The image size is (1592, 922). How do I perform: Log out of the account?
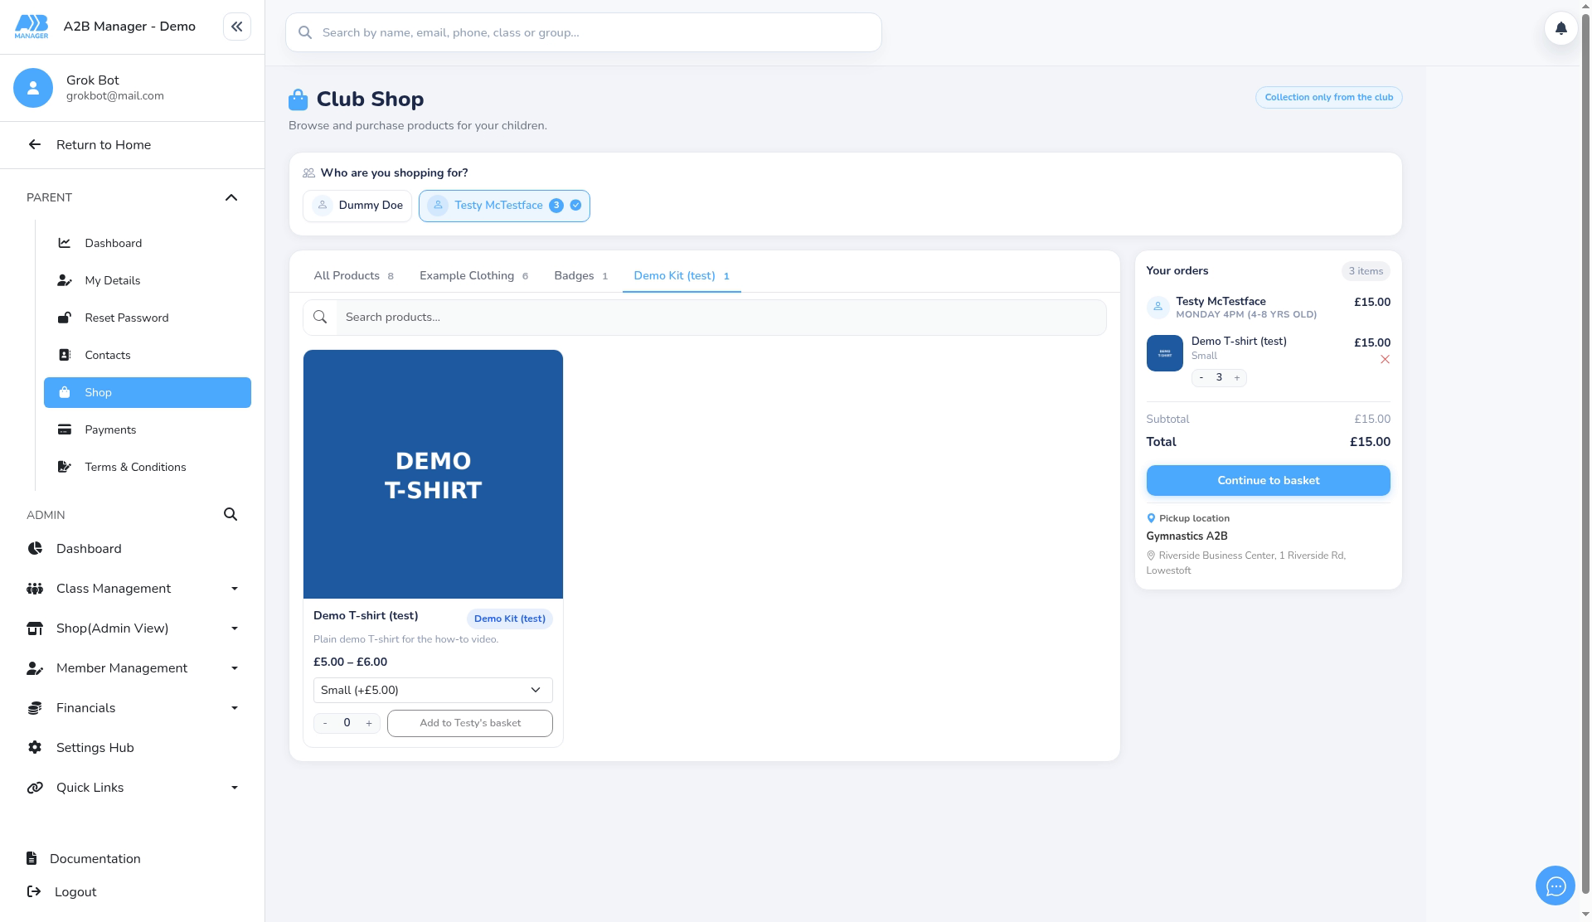[63, 892]
